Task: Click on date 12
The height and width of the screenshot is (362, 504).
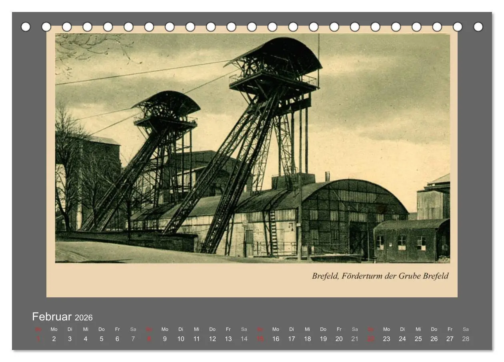Action: 212,339
